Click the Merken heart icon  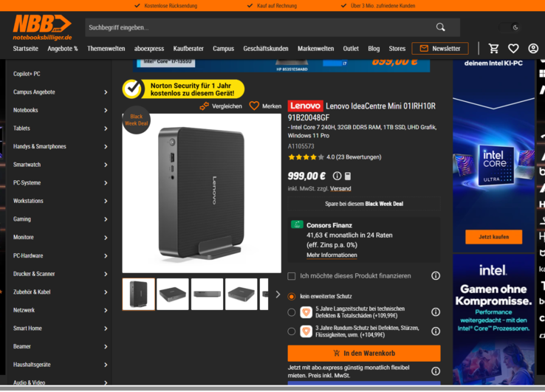[x=254, y=106]
